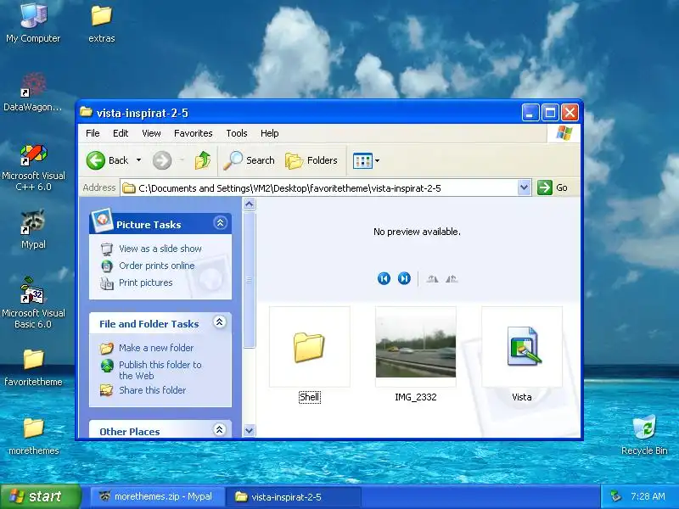Collapse the Picture Tasks panel
This screenshot has height=509, width=679.
click(x=220, y=223)
